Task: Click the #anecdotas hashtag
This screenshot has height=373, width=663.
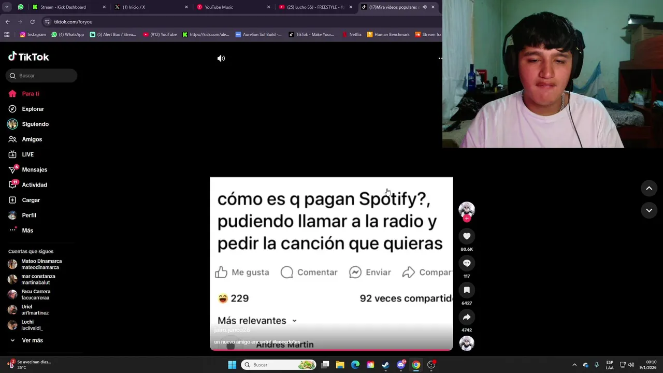Action: [x=286, y=342]
